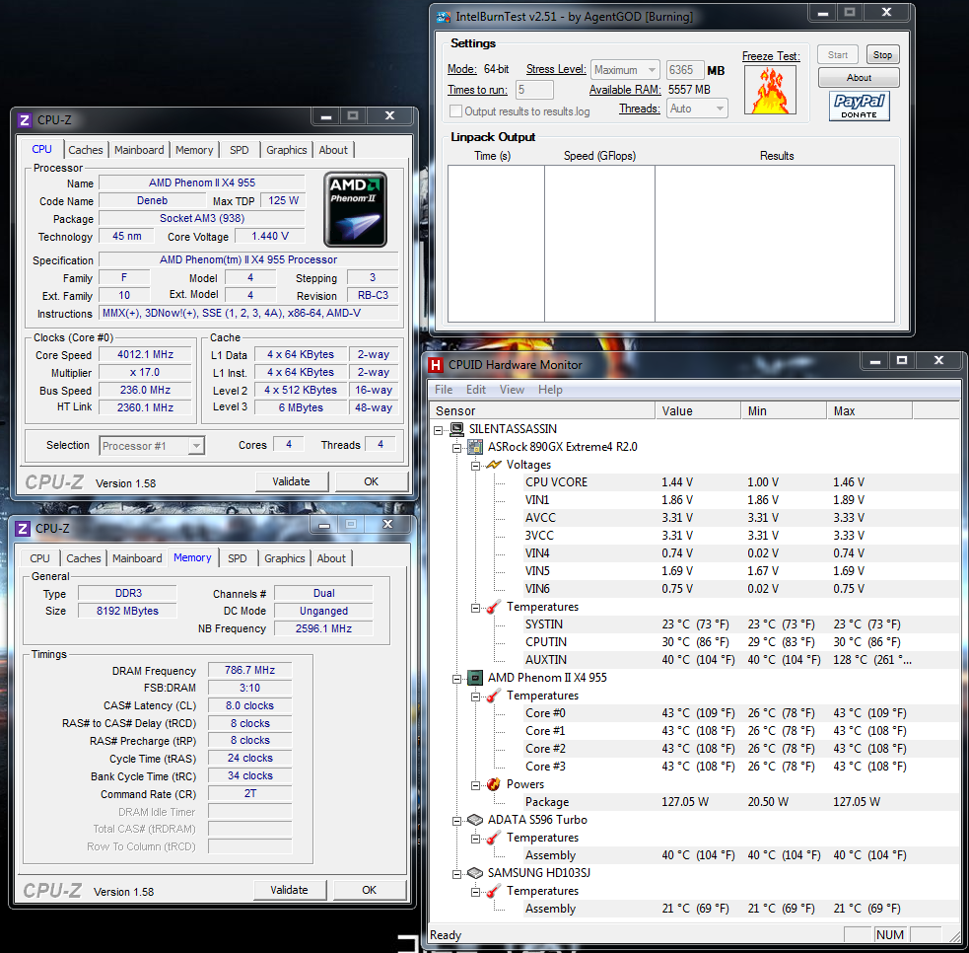This screenshot has width=969, height=953.
Task: Collapse the SILENTASSASSIN tree node
Action: click(x=439, y=430)
